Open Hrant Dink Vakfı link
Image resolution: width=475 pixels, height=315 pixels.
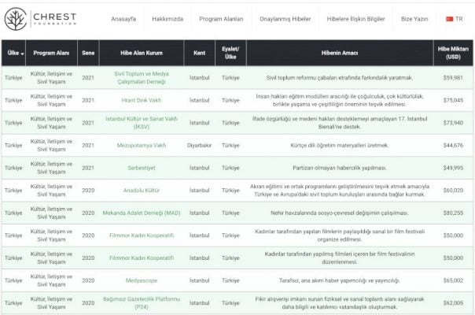(x=142, y=100)
